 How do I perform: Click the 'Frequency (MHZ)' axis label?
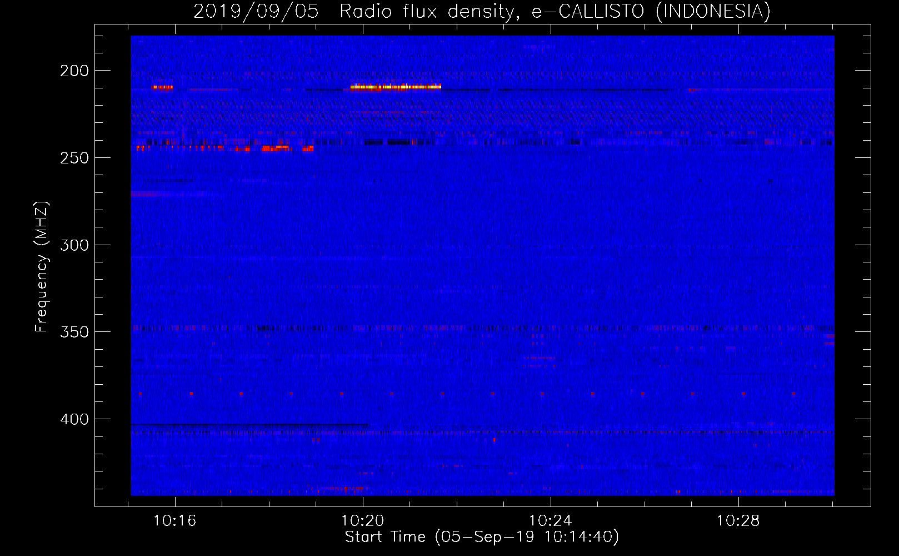click(x=42, y=267)
